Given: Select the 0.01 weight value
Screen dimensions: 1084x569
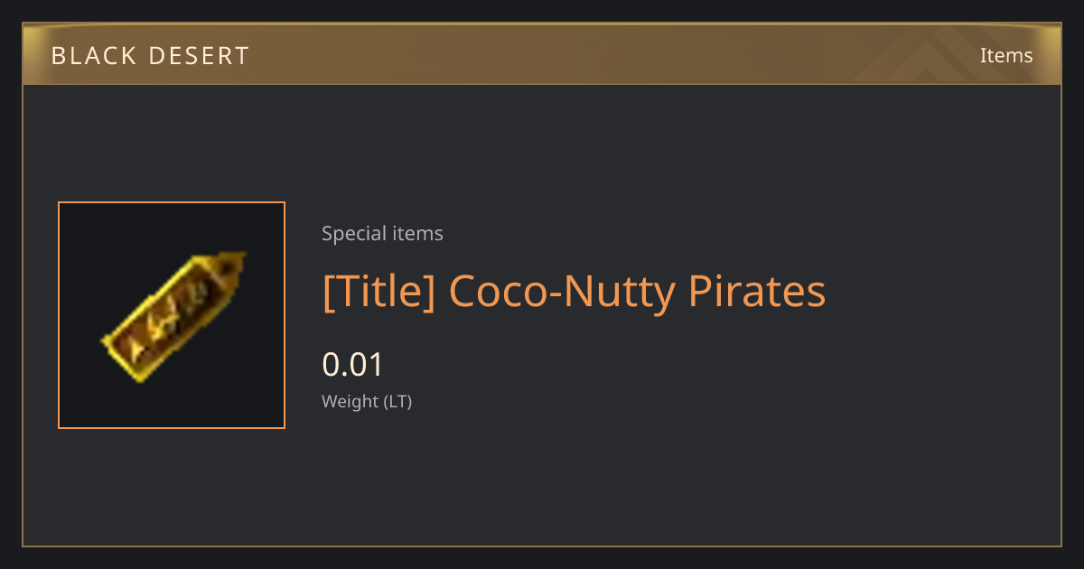Looking at the screenshot, I should [353, 365].
